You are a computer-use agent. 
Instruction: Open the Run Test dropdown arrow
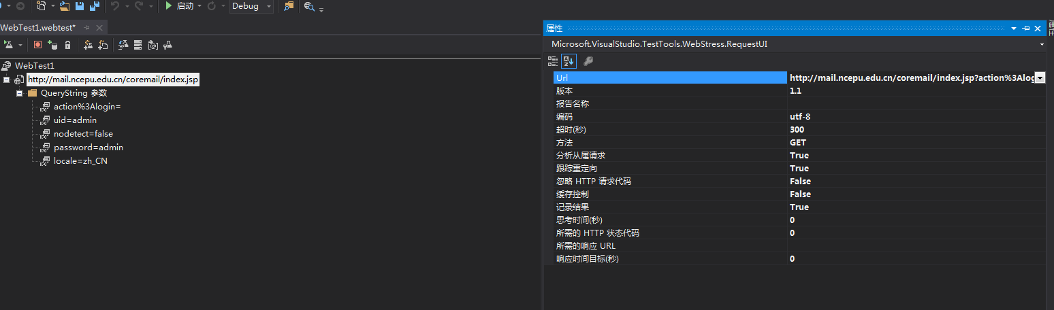(x=20, y=45)
